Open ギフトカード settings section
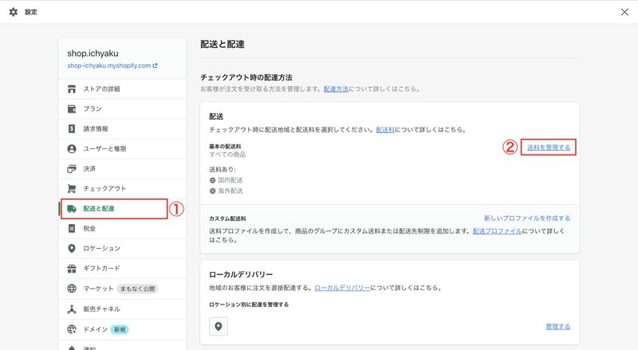The height and width of the screenshot is (350, 638). (x=123, y=269)
